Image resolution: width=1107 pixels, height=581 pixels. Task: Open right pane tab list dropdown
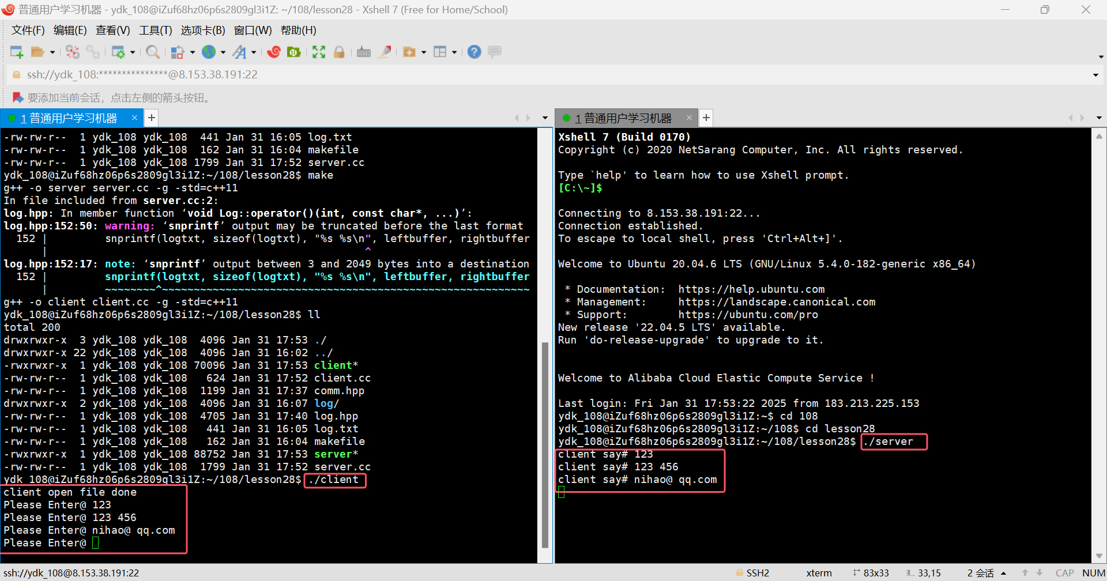pos(1100,118)
